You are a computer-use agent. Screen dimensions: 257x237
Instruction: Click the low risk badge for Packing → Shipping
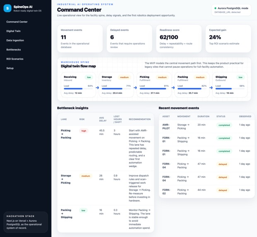(83, 211)
